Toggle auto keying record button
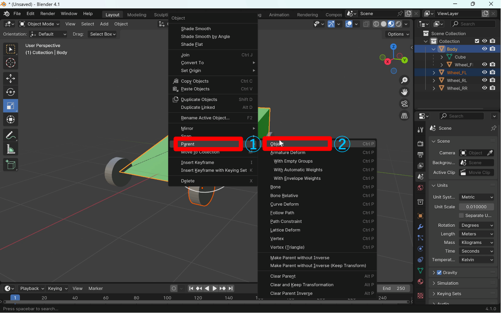This screenshot has height=313, width=501. [174, 289]
